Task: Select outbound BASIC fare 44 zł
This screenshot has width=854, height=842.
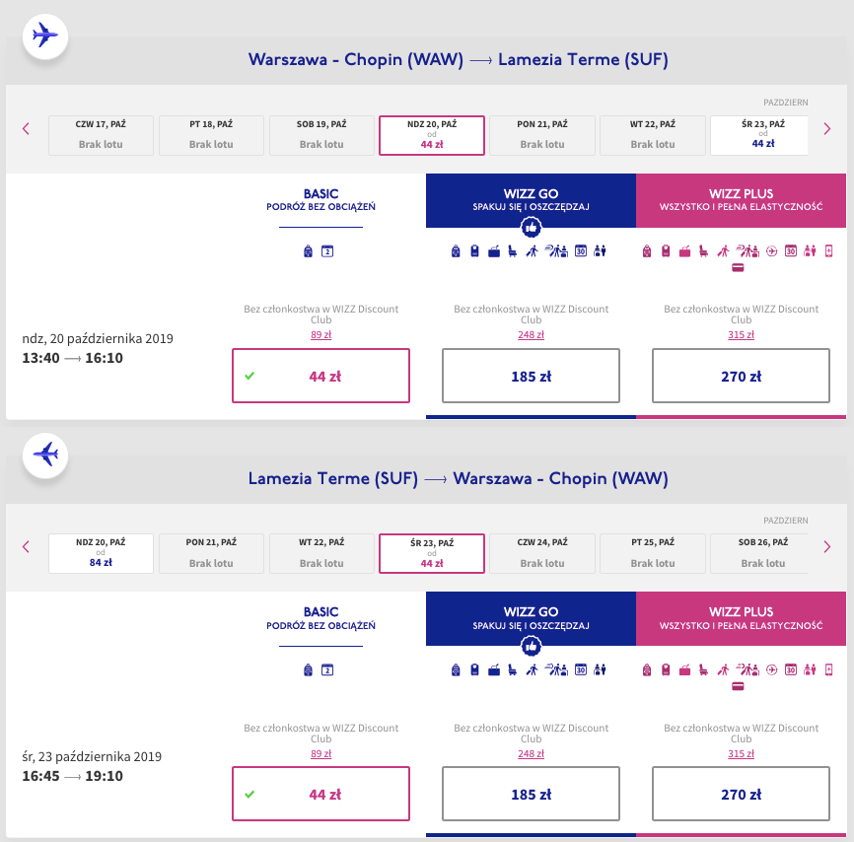Action: (x=320, y=376)
